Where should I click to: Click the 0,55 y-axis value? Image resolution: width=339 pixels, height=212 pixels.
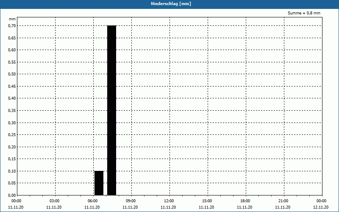[x=12, y=62]
